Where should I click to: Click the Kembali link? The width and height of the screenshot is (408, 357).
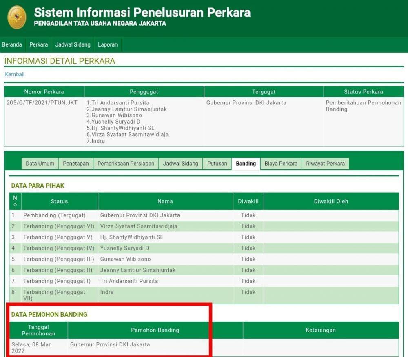[15, 74]
